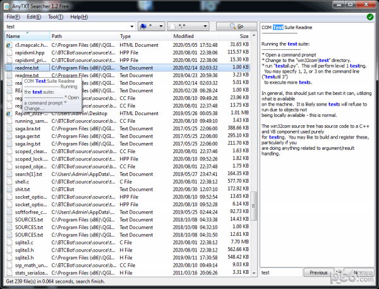
Task: Select the socket_optio... row sized 6.14 KB
Action: [128, 204]
